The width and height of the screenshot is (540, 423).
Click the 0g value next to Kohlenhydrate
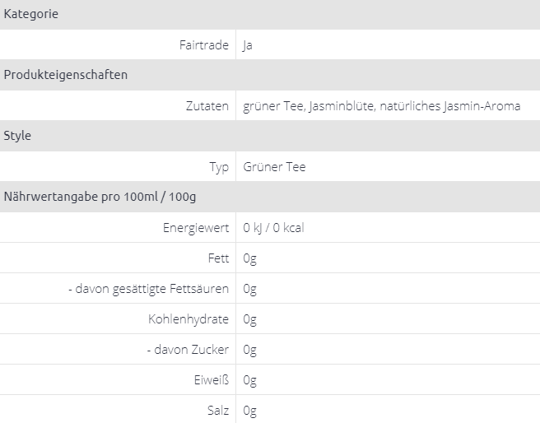pos(250,319)
